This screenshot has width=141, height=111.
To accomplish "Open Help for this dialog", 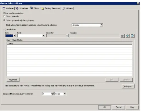I will pyautogui.click(x=132, y=107).
